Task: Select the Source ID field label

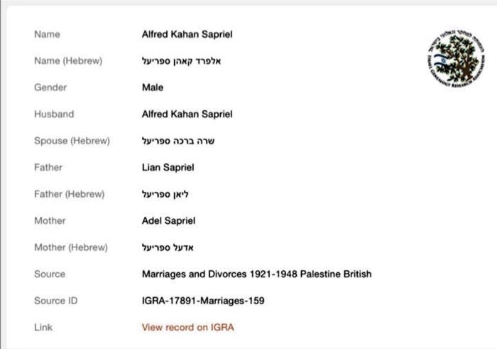Action: click(x=55, y=301)
